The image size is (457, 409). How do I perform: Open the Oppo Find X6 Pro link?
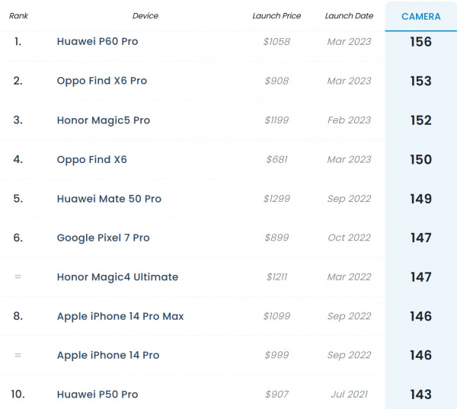(102, 81)
